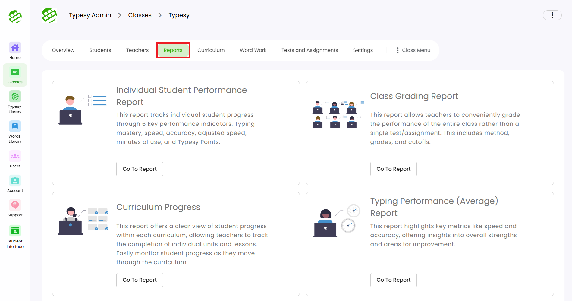Image resolution: width=572 pixels, height=301 pixels.
Task: Open the Home sidebar icon
Action: (15, 48)
